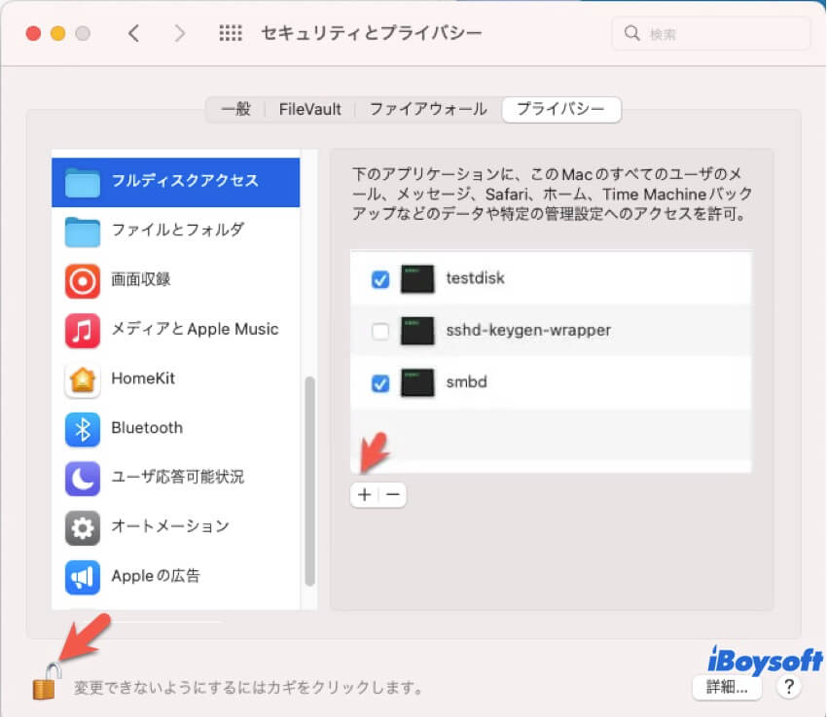Open Appleの広告 settings
The image size is (827, 717).
coord(82,577)
